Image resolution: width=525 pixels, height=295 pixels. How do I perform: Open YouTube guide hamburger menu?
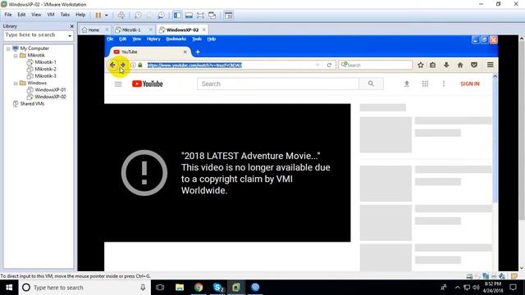tap(118, 84)
